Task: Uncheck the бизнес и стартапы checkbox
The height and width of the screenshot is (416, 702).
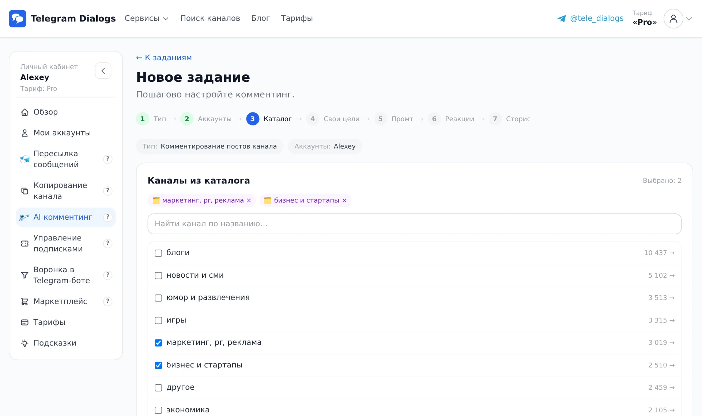Action: [158, 365]
